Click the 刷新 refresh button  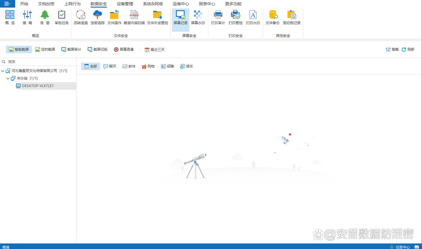[408, 50]
